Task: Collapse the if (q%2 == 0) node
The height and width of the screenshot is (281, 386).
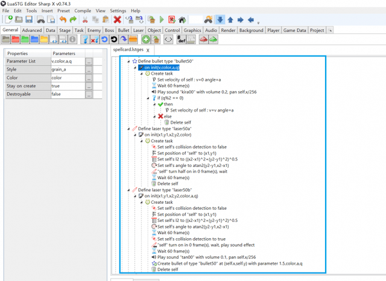Action: point(148,98)
